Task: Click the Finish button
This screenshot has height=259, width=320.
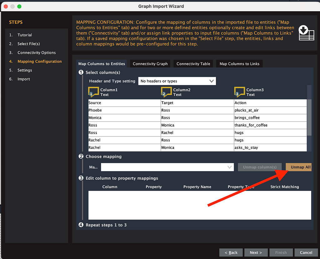Action: pyautogui.click(x=281, y=252)
